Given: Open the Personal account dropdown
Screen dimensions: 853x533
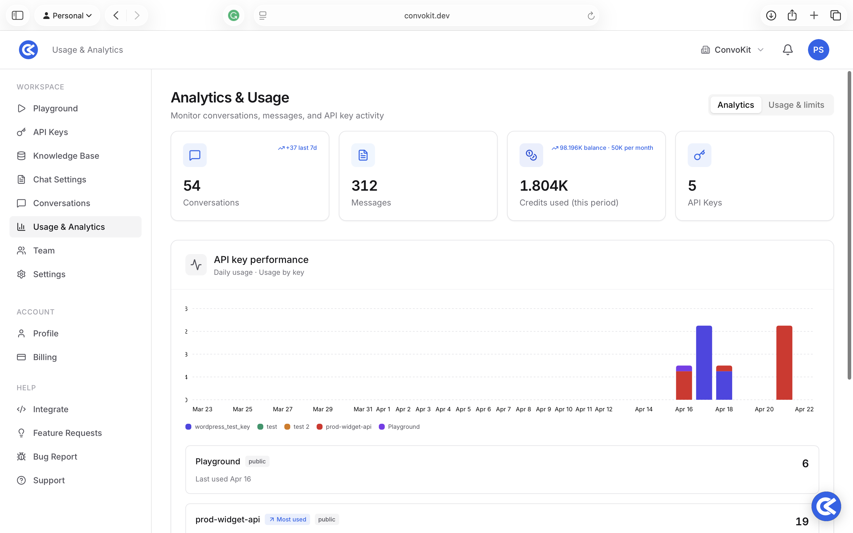Looking at the screenshot, I should (x=67, y=15).
